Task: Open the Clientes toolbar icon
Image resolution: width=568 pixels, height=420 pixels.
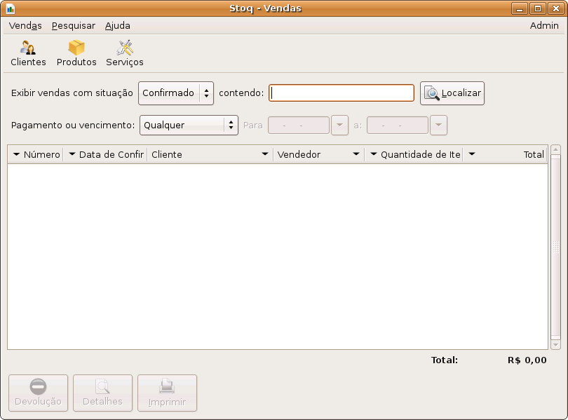Action: [28, 53]
